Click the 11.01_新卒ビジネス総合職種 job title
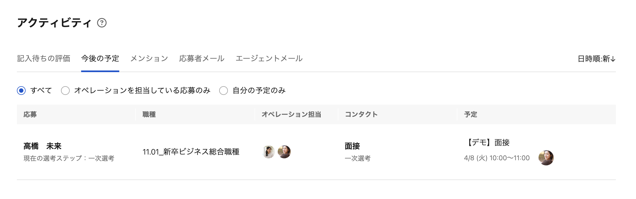 pos(191,152)
